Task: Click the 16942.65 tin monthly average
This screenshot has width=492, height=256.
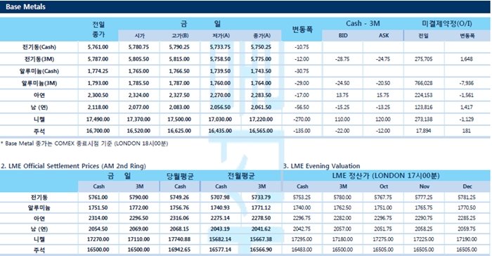Action: pyautogui.click(x=179, y=250)
